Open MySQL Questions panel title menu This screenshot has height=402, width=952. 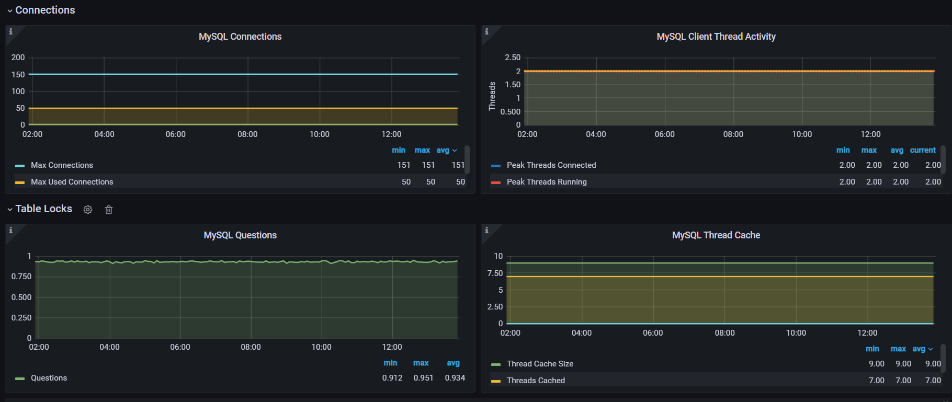click(x=240, y=235)
